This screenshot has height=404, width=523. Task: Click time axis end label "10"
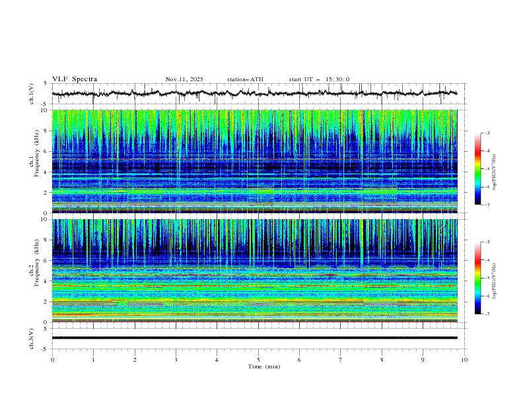coord(464,360)
